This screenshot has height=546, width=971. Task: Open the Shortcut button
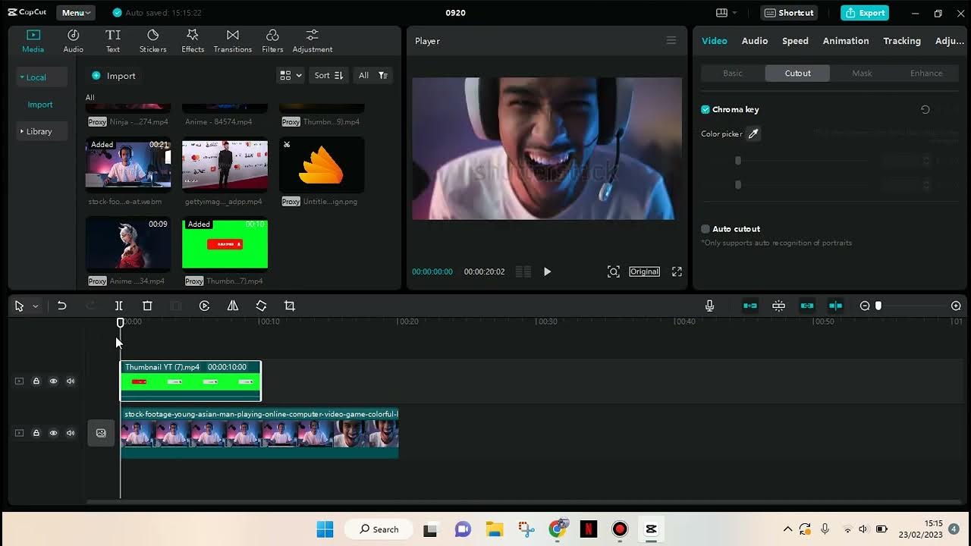tap(789, 13)
